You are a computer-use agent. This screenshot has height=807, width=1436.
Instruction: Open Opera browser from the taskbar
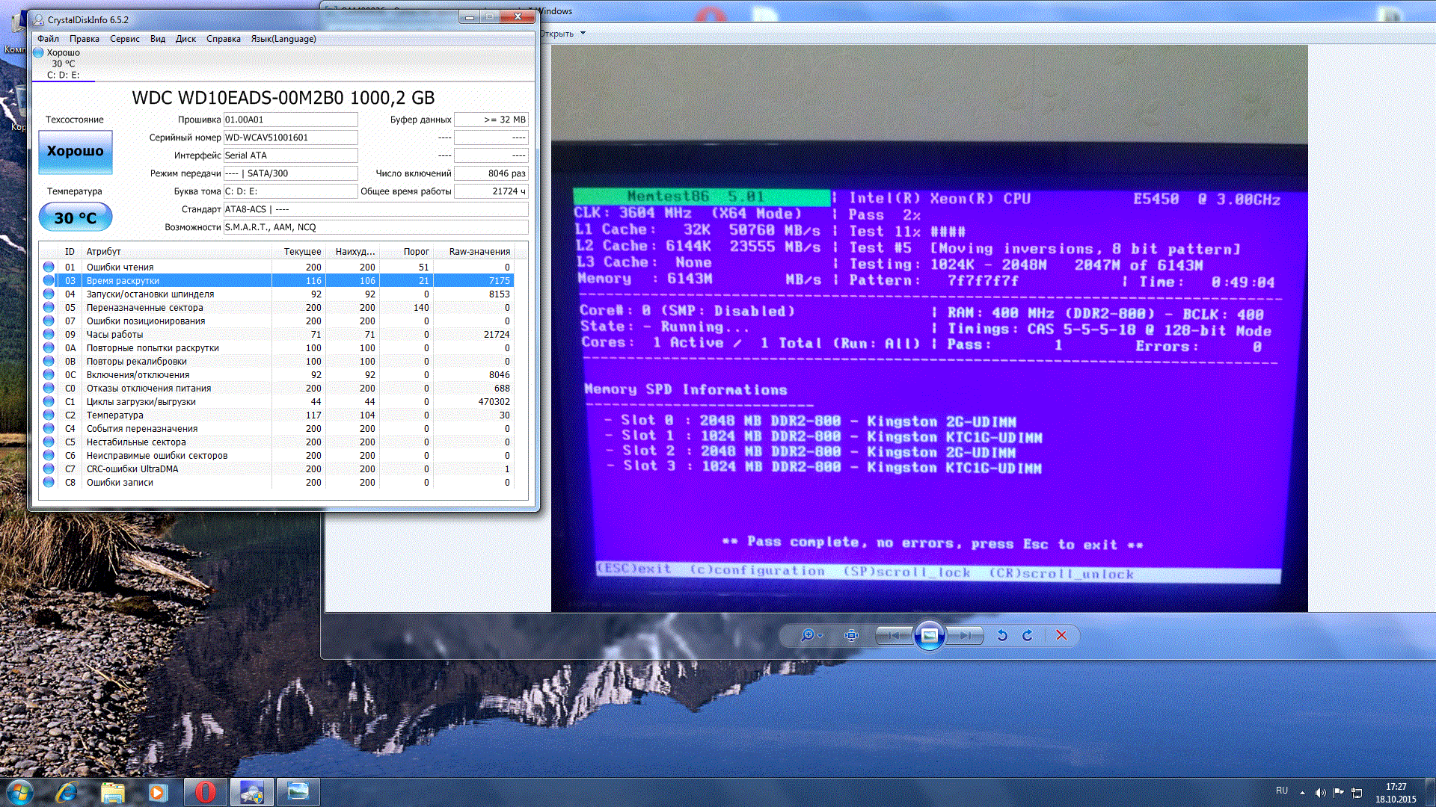coord(205,792)
